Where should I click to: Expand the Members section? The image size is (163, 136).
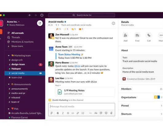click(141, 89)
